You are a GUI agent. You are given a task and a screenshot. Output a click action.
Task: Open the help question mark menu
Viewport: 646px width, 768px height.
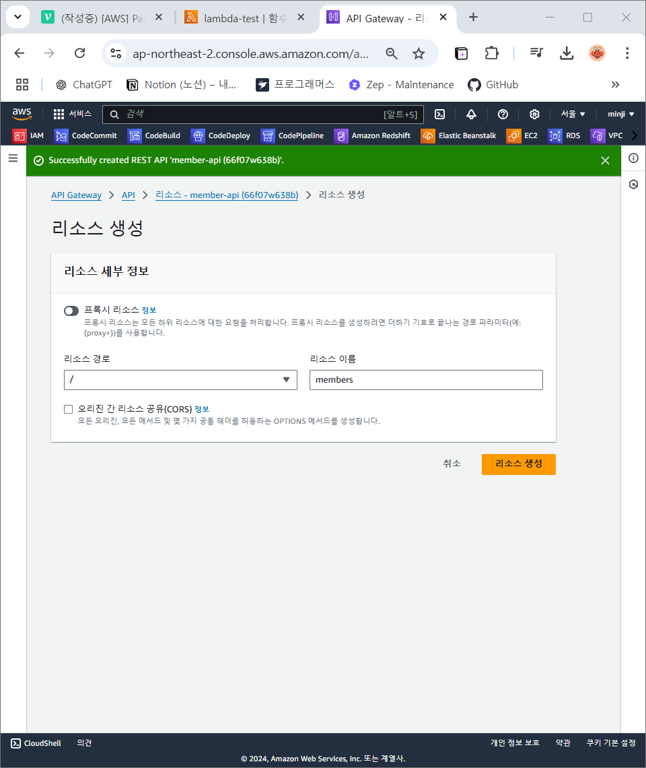tap(503, 114)
